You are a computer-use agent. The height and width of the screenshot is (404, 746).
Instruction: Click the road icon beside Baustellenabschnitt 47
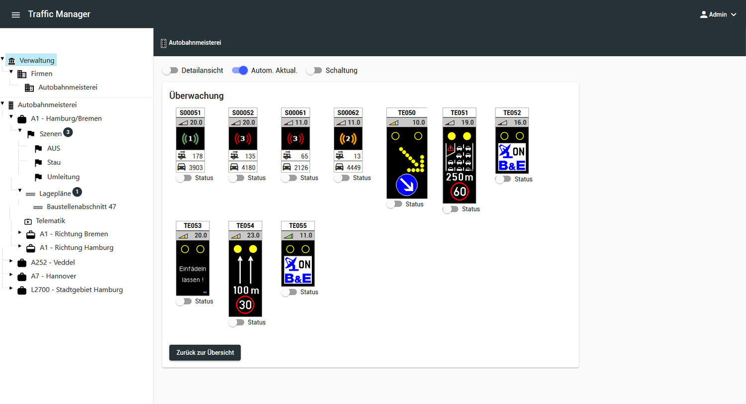click(38, 207)
